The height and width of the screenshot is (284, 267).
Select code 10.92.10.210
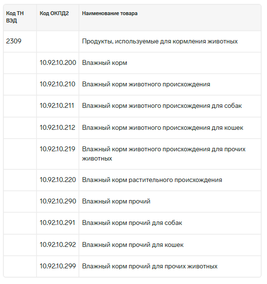[x=57, y=84]
